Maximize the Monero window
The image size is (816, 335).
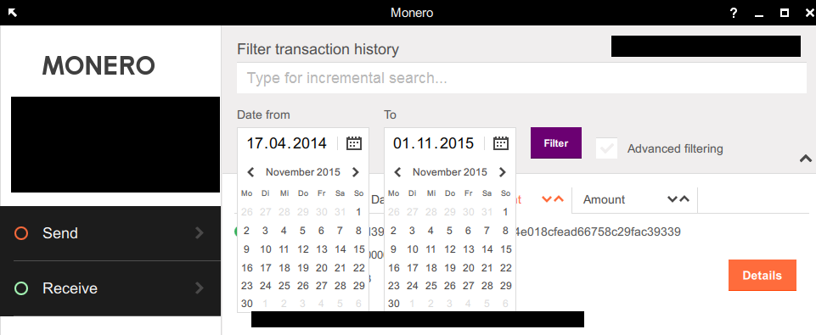point(785,13)
